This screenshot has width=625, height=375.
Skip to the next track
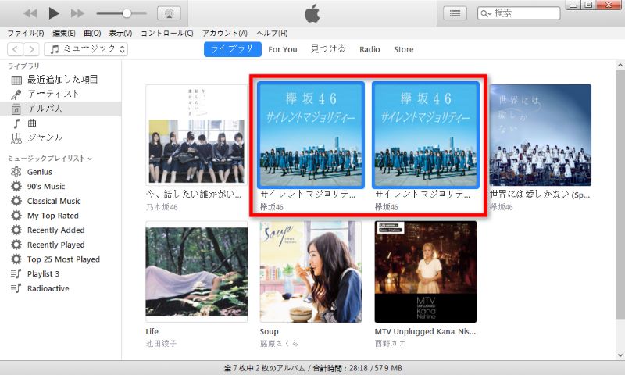pyautogui.click(x=77, y=13)
